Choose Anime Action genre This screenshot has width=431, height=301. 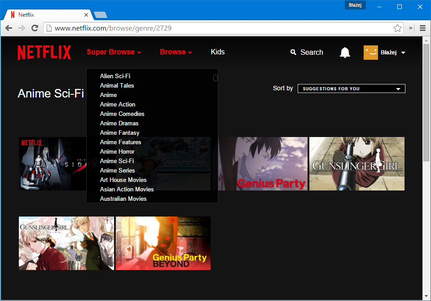point(117,104)
